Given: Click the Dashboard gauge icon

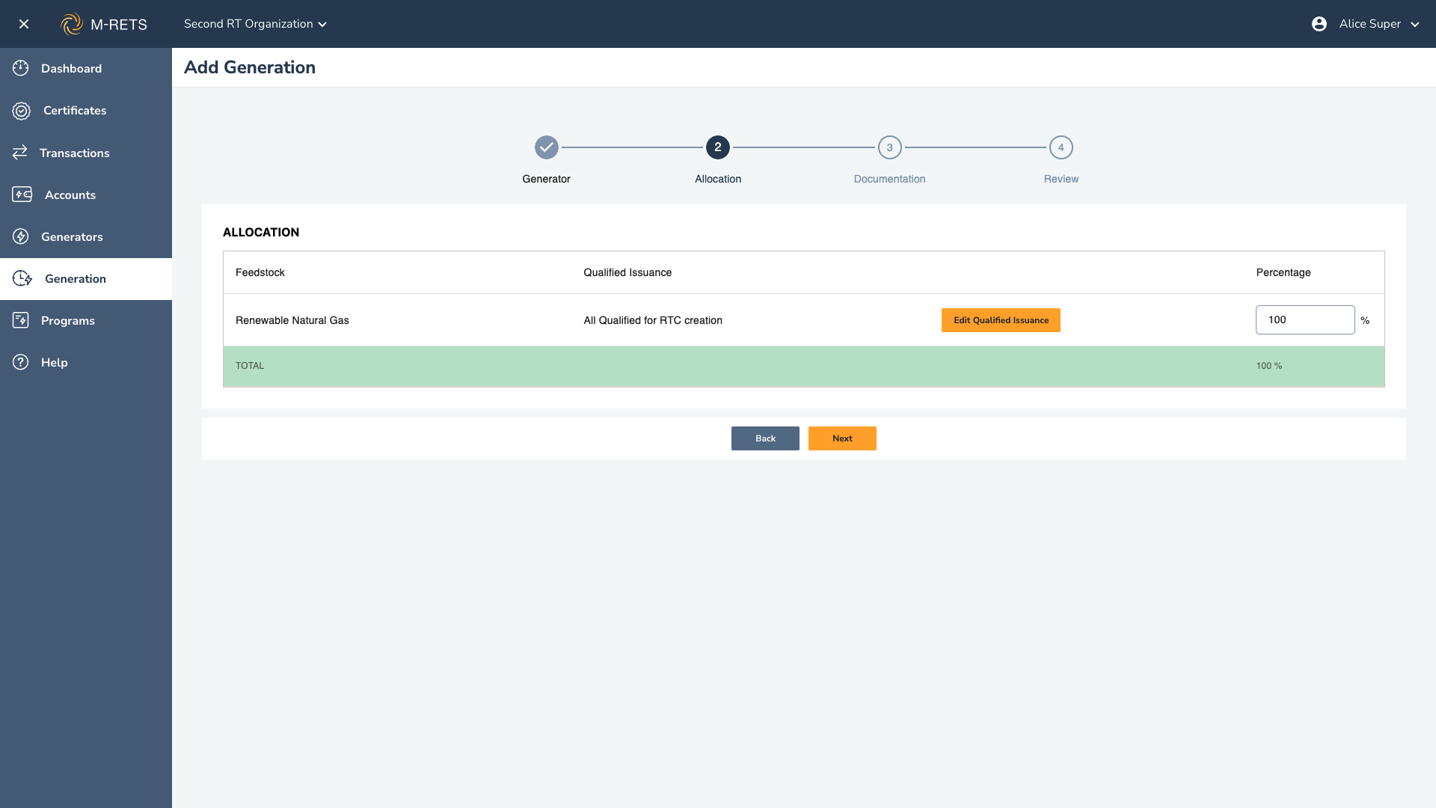Looking at the screenshot, I should click(20, 68).
